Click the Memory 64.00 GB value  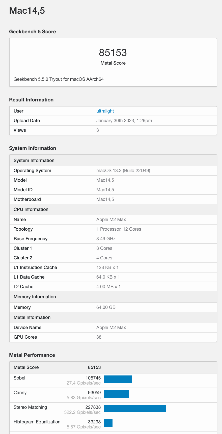[106, 307]
